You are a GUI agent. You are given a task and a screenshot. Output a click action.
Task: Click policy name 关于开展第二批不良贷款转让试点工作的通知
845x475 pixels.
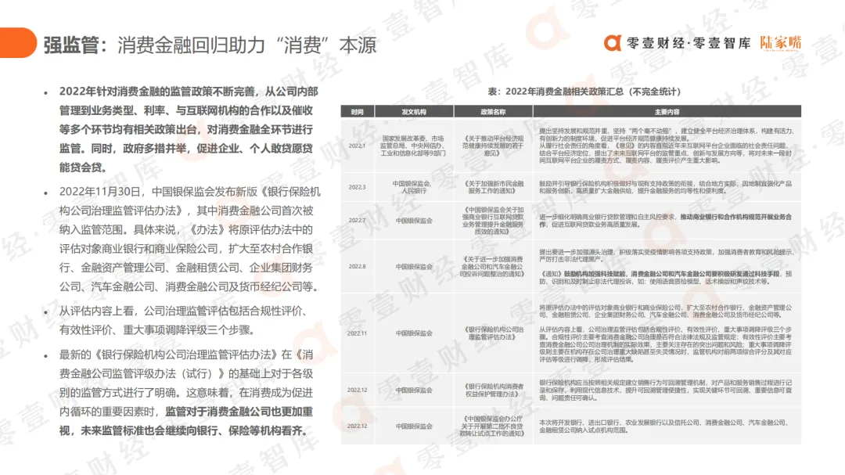coord(493,426)
